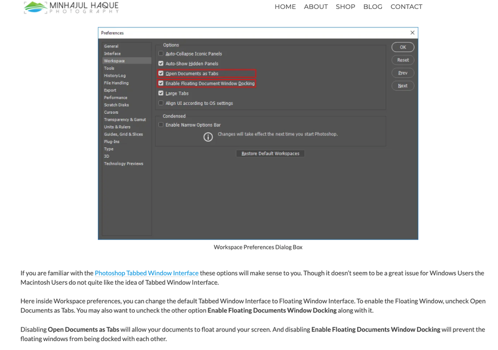Viewport: 498px width, 350px height.
Task: Click the OK button
Action: (403, 47)
